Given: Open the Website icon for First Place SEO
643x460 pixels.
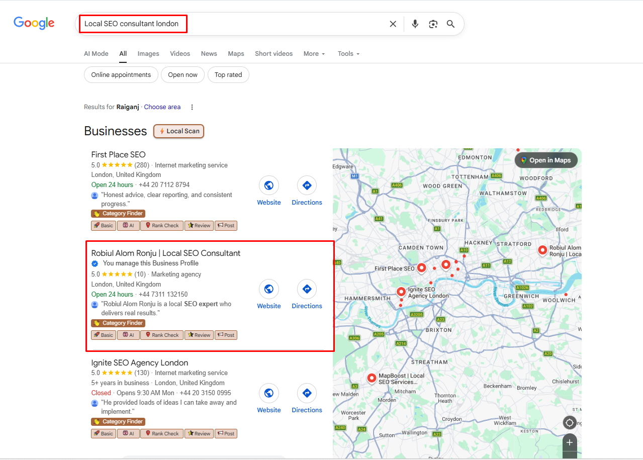Looking at the screenshot, I should (x=268, y=185).
